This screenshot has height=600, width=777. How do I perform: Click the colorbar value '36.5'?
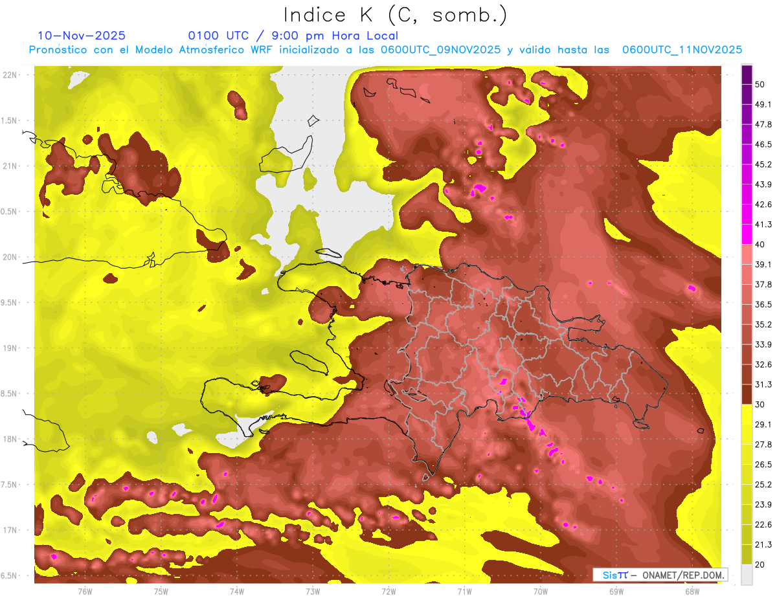click(x=763, y=304)
